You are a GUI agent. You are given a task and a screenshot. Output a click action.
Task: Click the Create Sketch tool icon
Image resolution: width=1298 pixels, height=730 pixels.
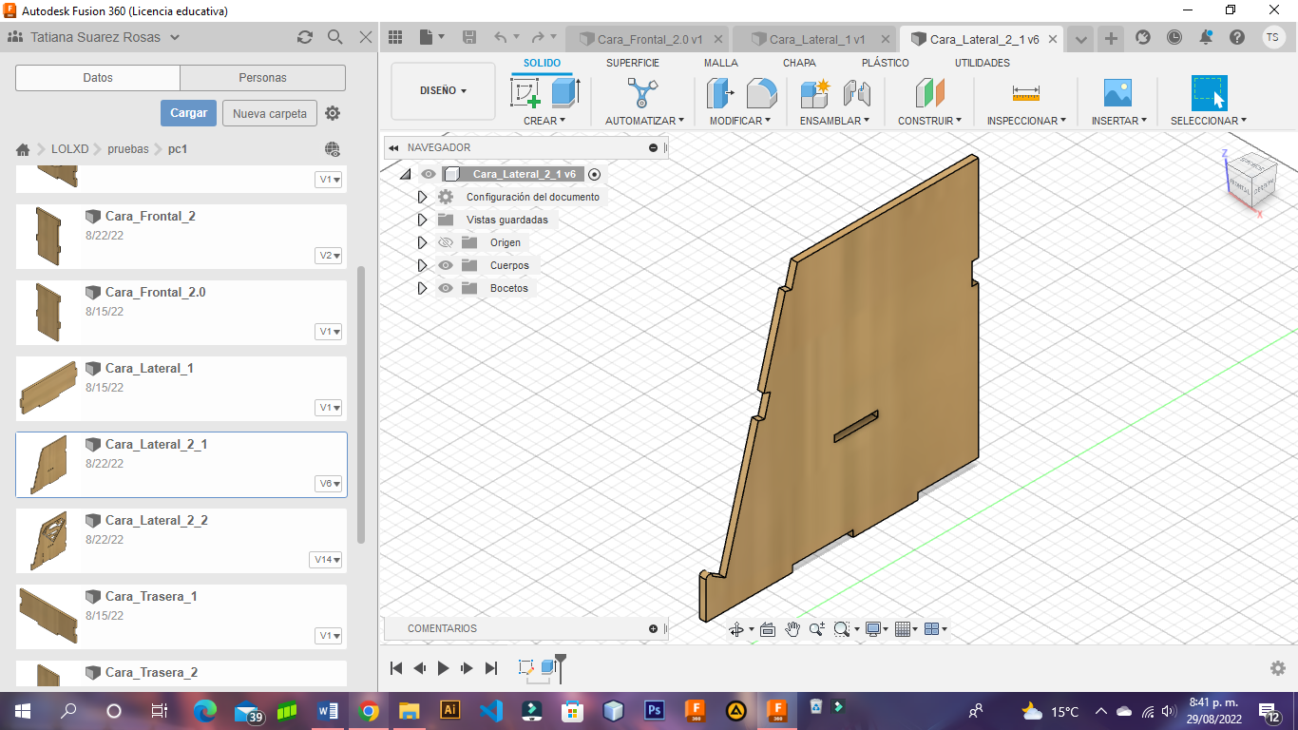click(x=525, y=93)
